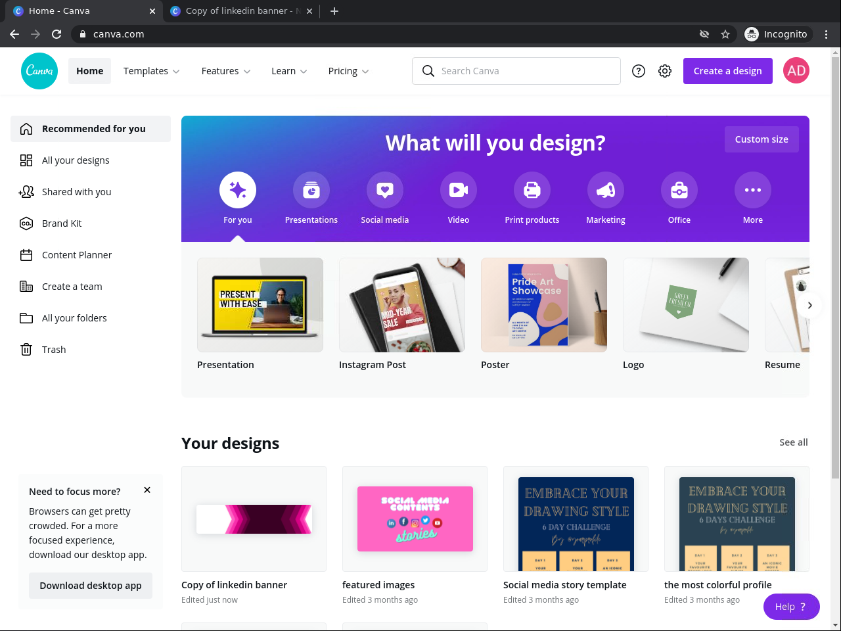Open the Chrome three-dot menu

(827, 34)
